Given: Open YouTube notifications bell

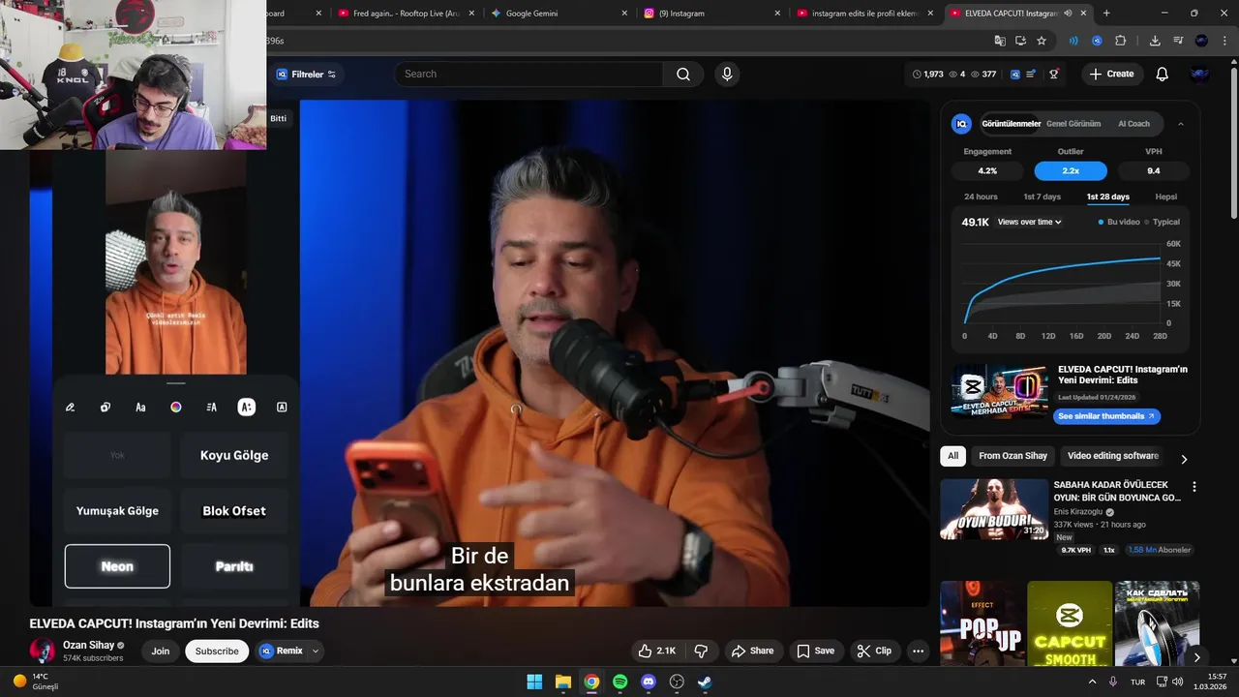Looking at the screenshot, I should tap(1163, 75).
